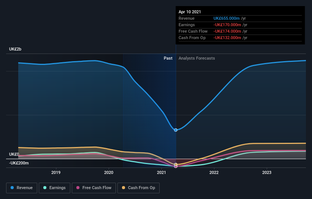This screenshot has width=312, height=199.
Task: Select the orange Cash From Op data point marker
Action: coord(176,164)
